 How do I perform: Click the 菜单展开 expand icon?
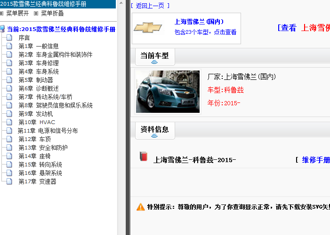click(x=2, y=14)
